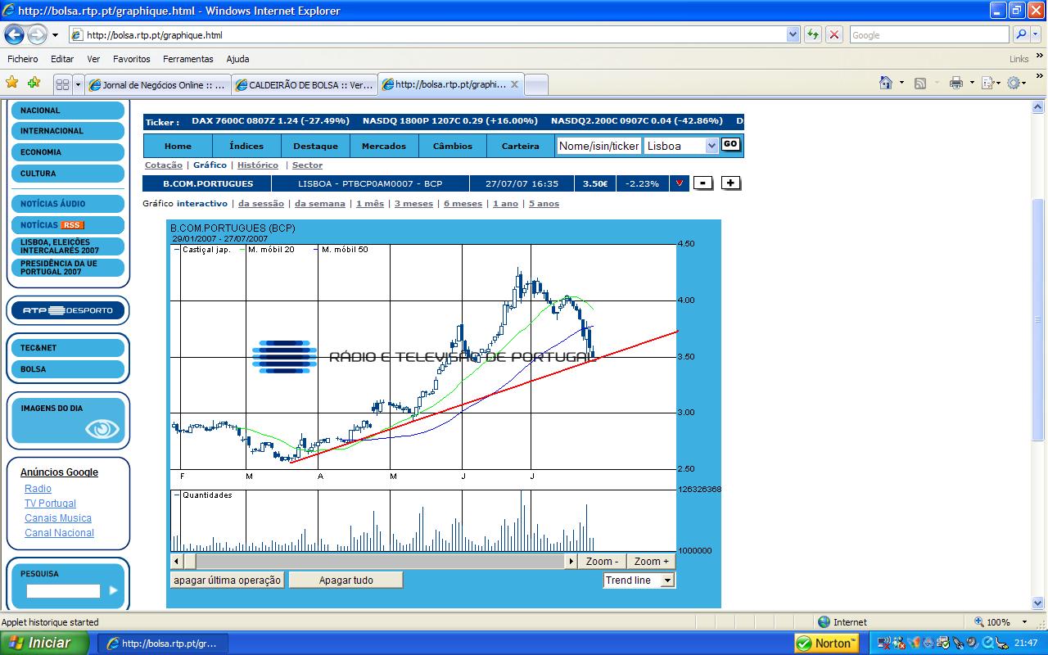Click the red down-arrow icon beside -2.23%
Image resolution: width=1048 pixels, height=655 pixels.
[x=680, y=183]
